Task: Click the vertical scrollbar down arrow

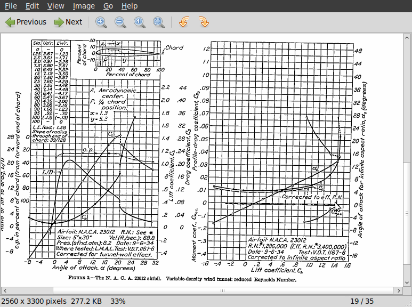Action: [407, 282]
